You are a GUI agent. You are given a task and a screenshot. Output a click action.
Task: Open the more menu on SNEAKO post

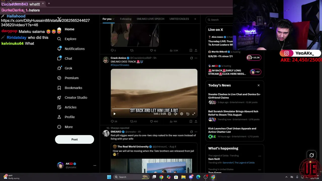tap(196, 132)
